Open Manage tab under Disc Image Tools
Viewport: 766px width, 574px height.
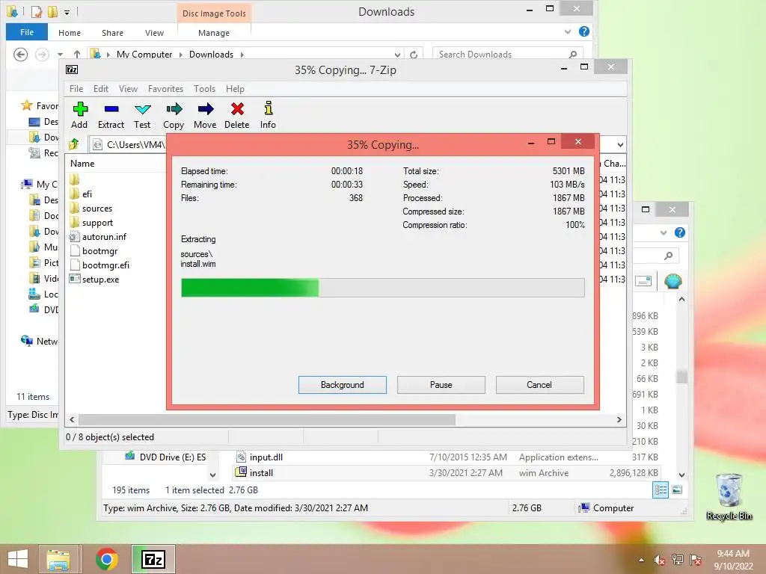coord(214,33)
